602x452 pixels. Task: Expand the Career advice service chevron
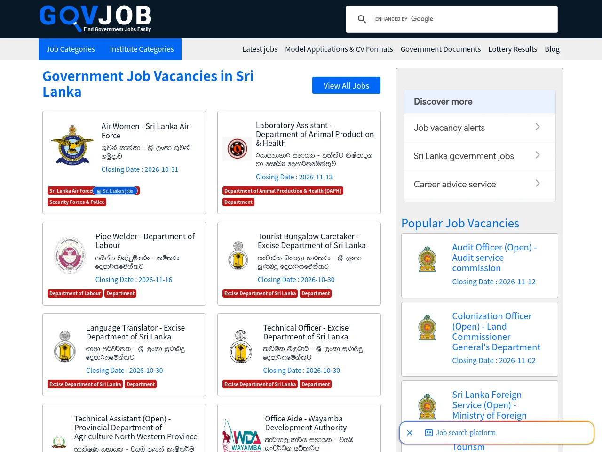point(538,184)
